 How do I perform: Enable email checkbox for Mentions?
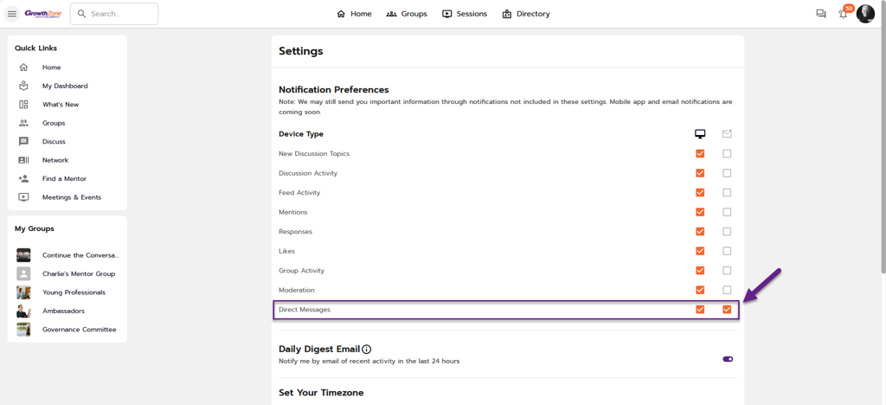click(x=727, y=212)
